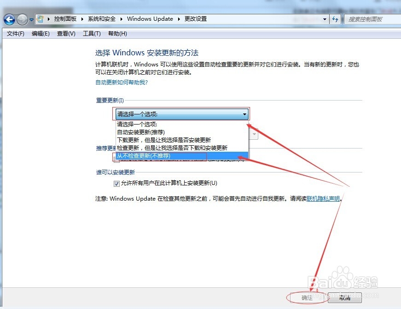Expand arrow after 系统和安全 breadcrumb

121,19
